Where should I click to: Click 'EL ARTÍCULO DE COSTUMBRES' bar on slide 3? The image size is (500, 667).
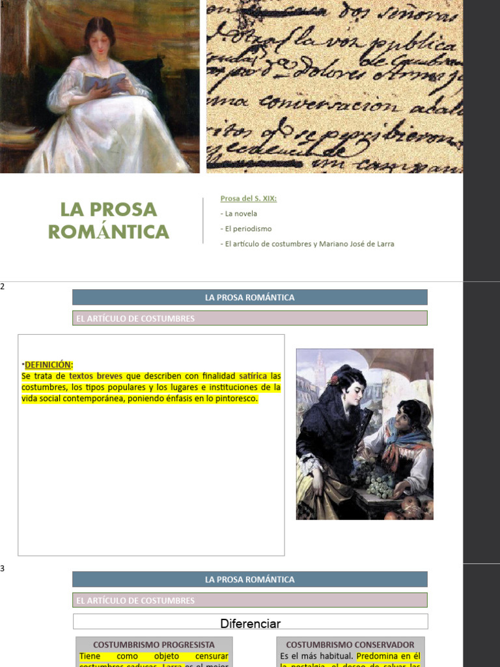pos(249,600)
